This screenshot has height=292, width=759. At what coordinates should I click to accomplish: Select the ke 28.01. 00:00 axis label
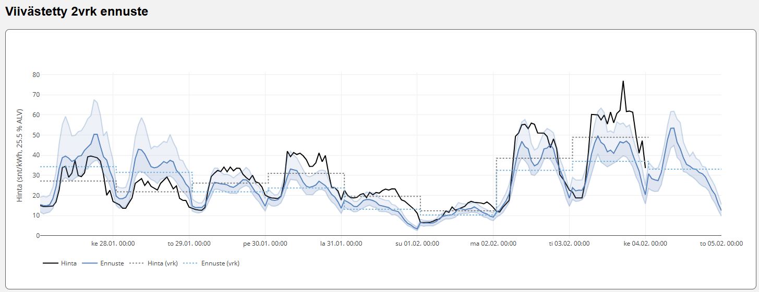pyautogui.click(x=113, y=243)
